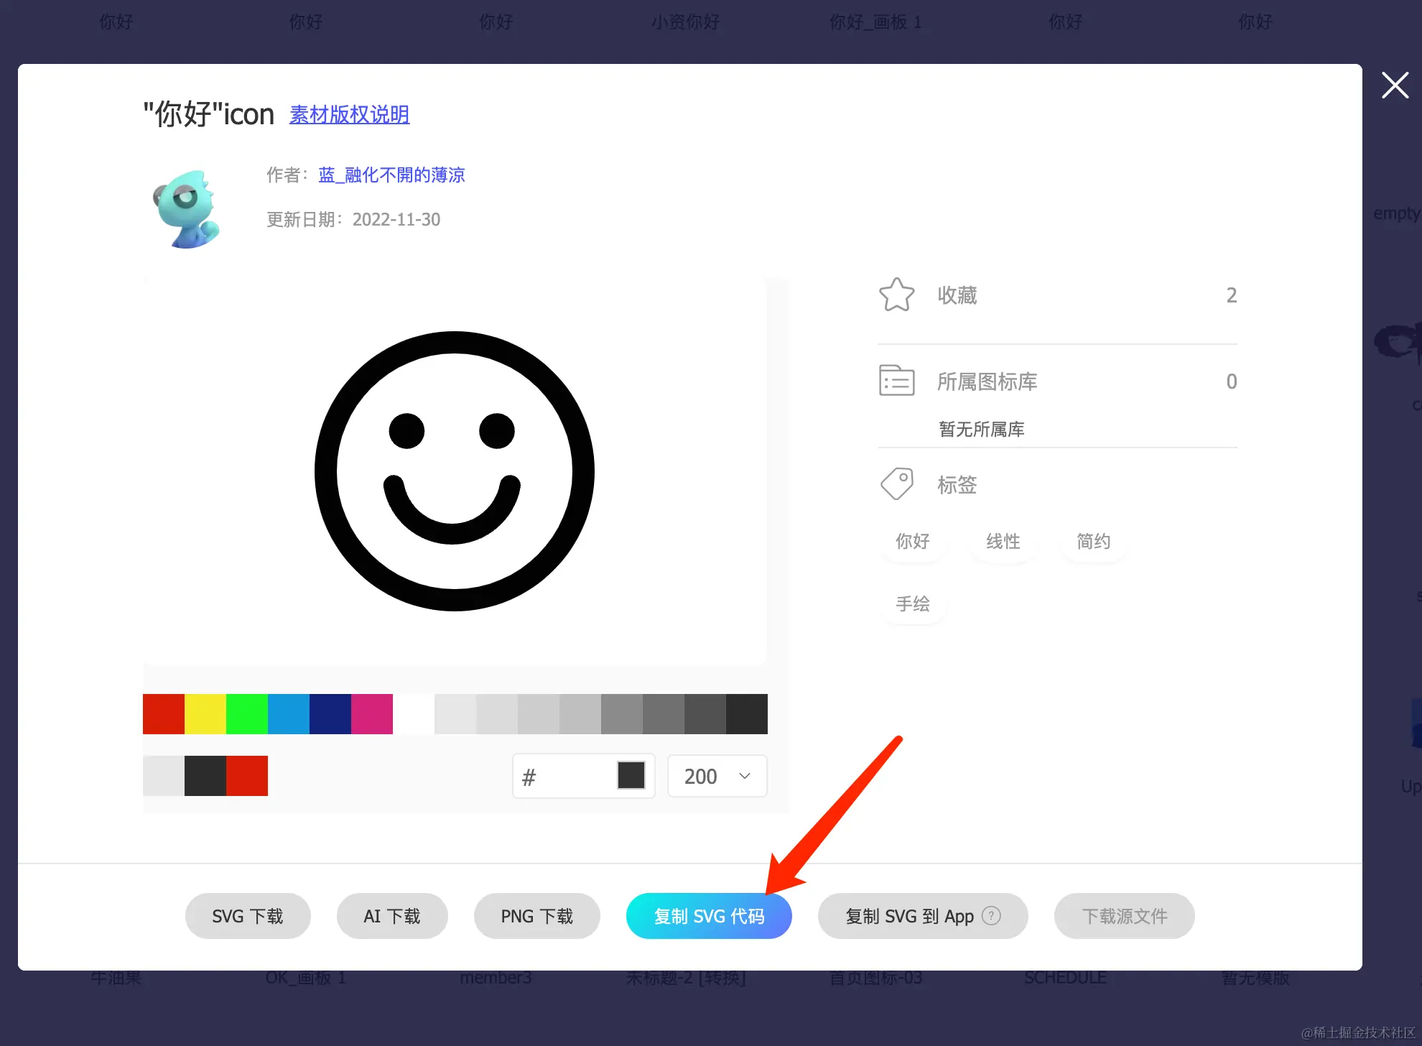Click the author's chameleon avatar
The width and height of the screenshot is (1422, 1046).
point(186,209)
